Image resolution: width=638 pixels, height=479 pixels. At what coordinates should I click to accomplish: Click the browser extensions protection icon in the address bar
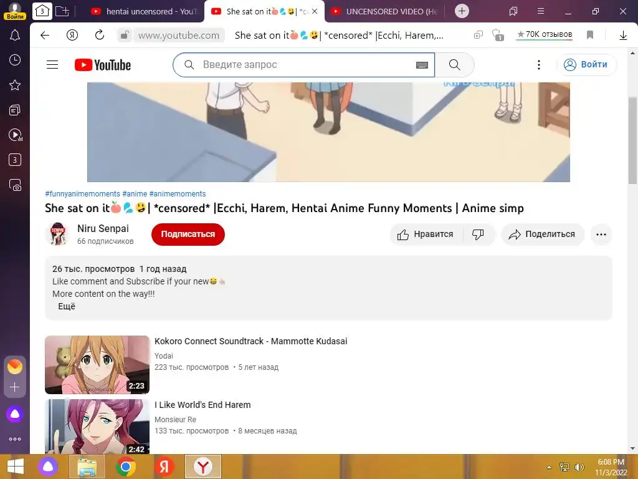497,35
